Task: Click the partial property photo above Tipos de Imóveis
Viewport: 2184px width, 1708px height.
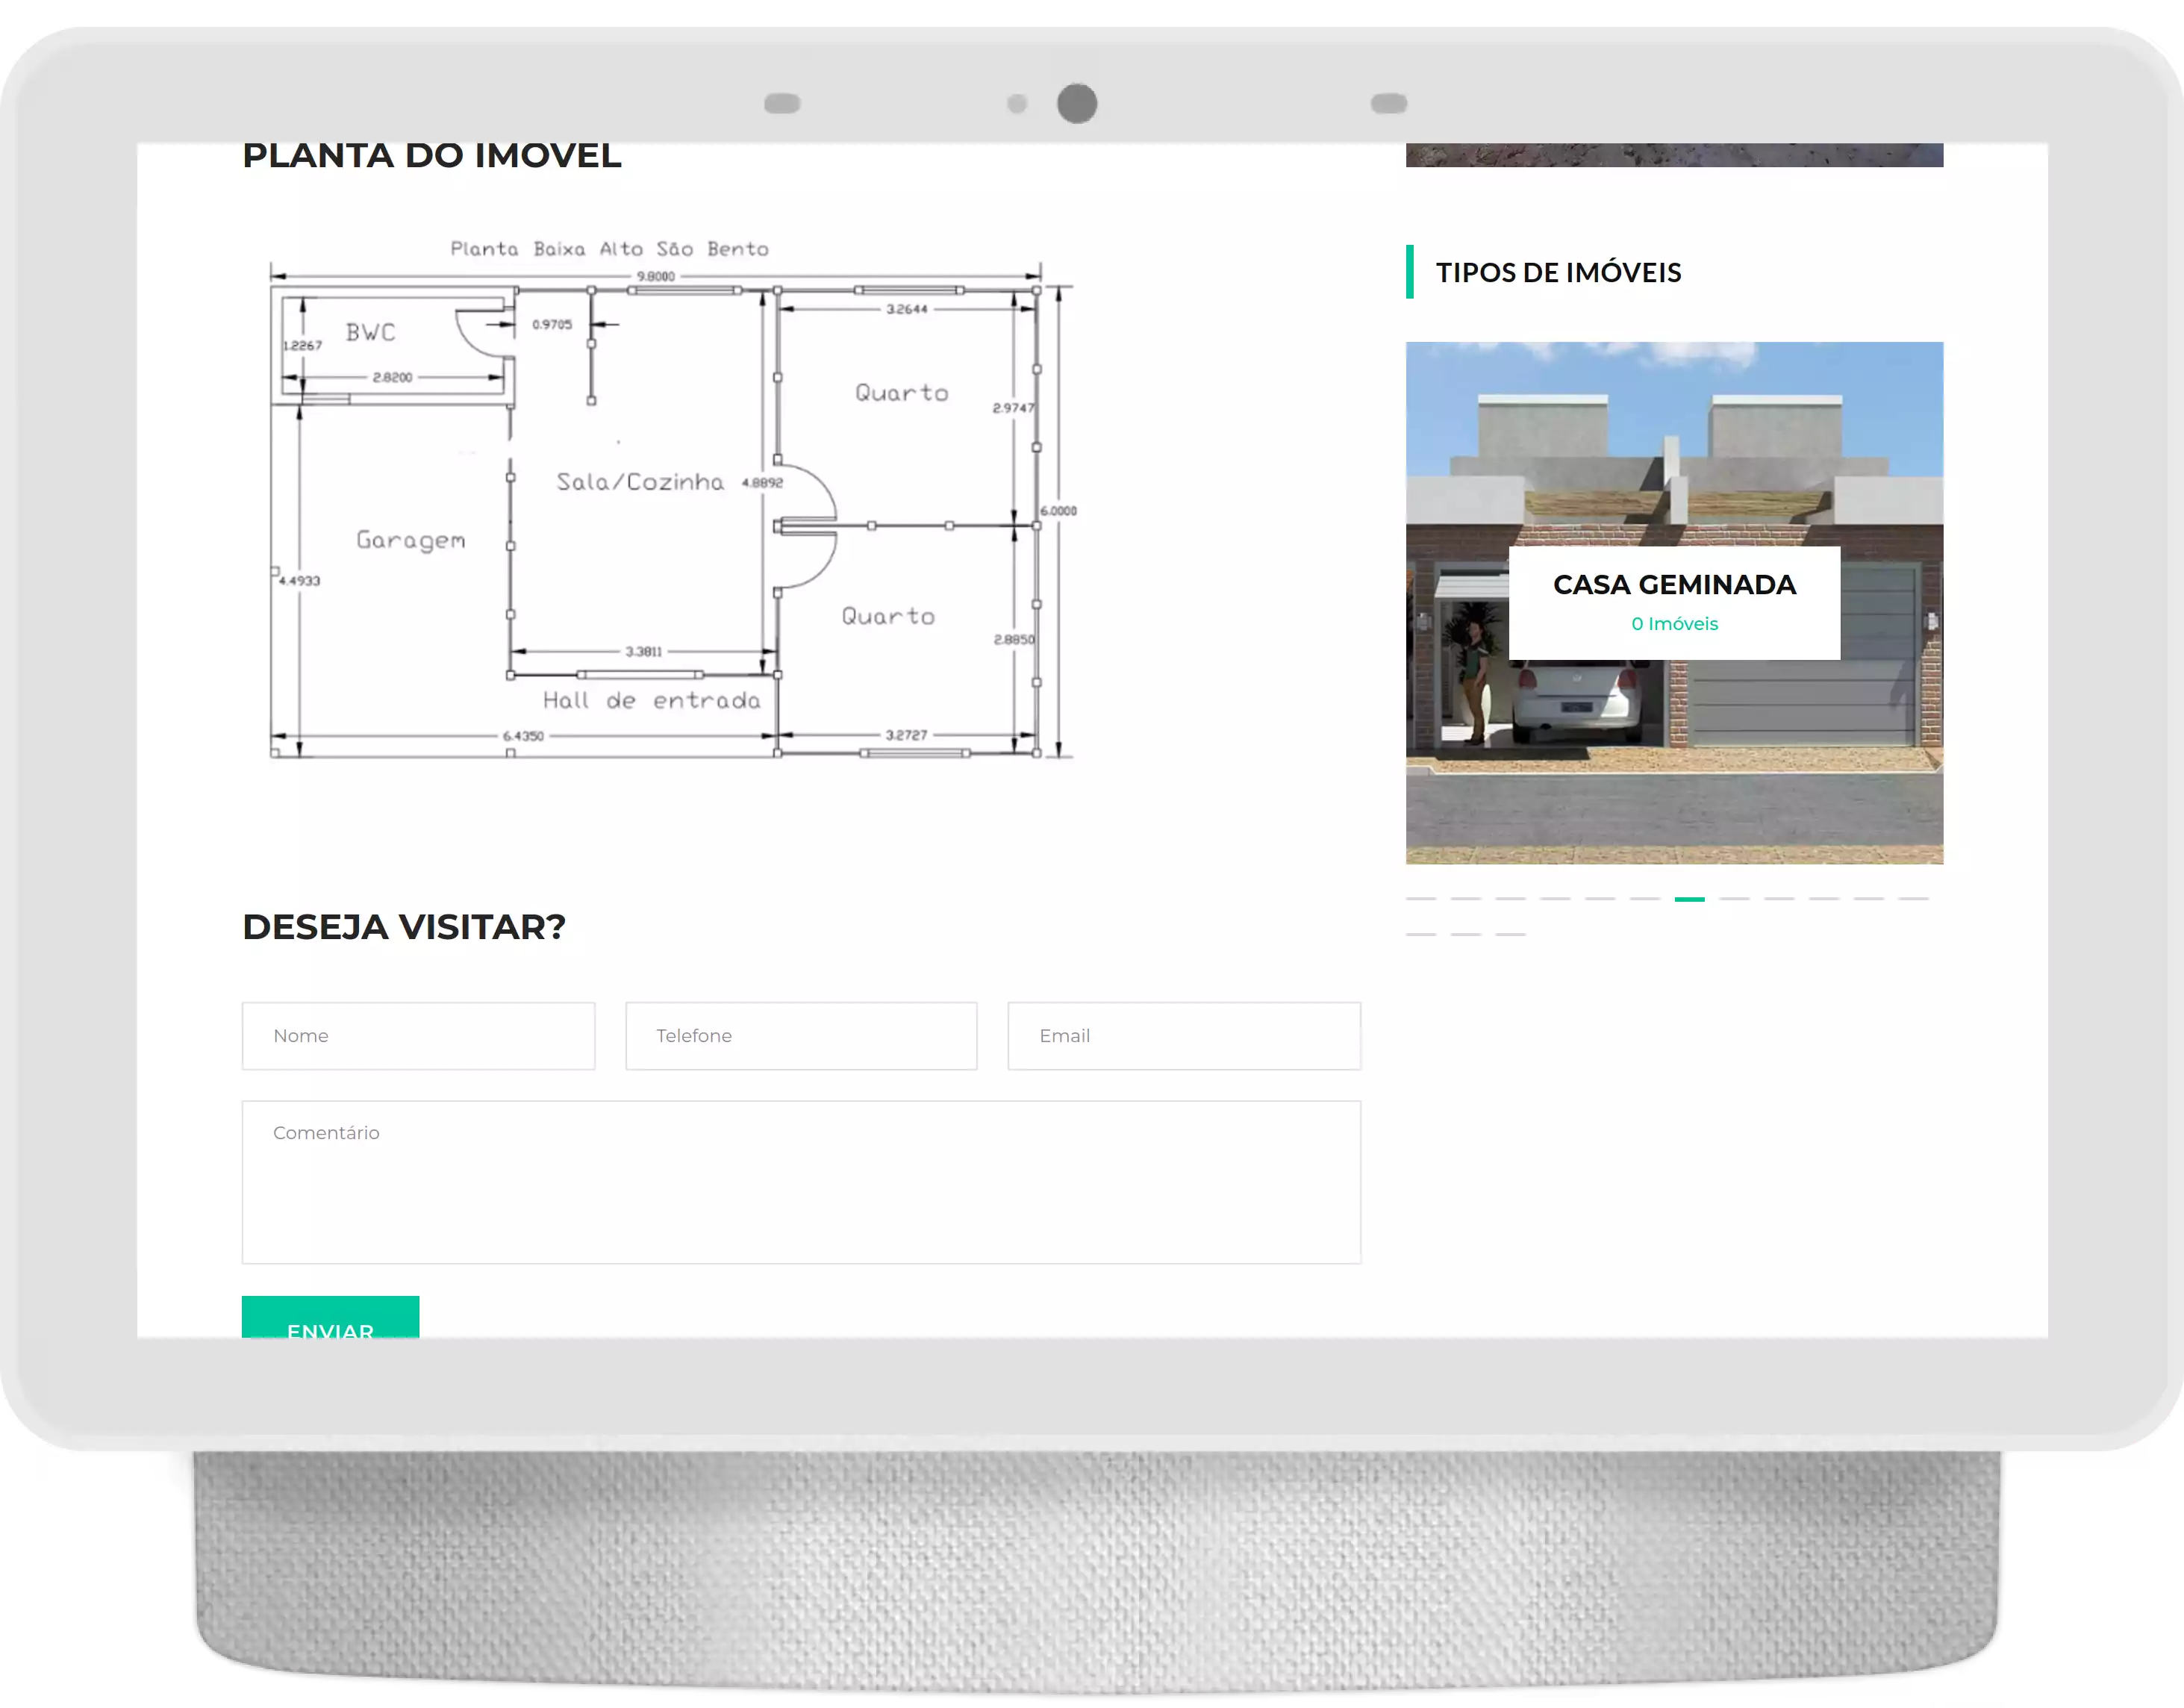Action: coord(1674,155)
